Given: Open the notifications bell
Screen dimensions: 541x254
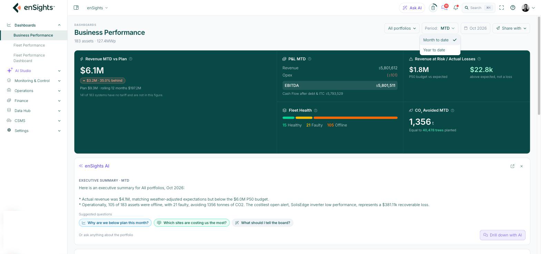Looking at the screenshot, I should tap(456, 8).
